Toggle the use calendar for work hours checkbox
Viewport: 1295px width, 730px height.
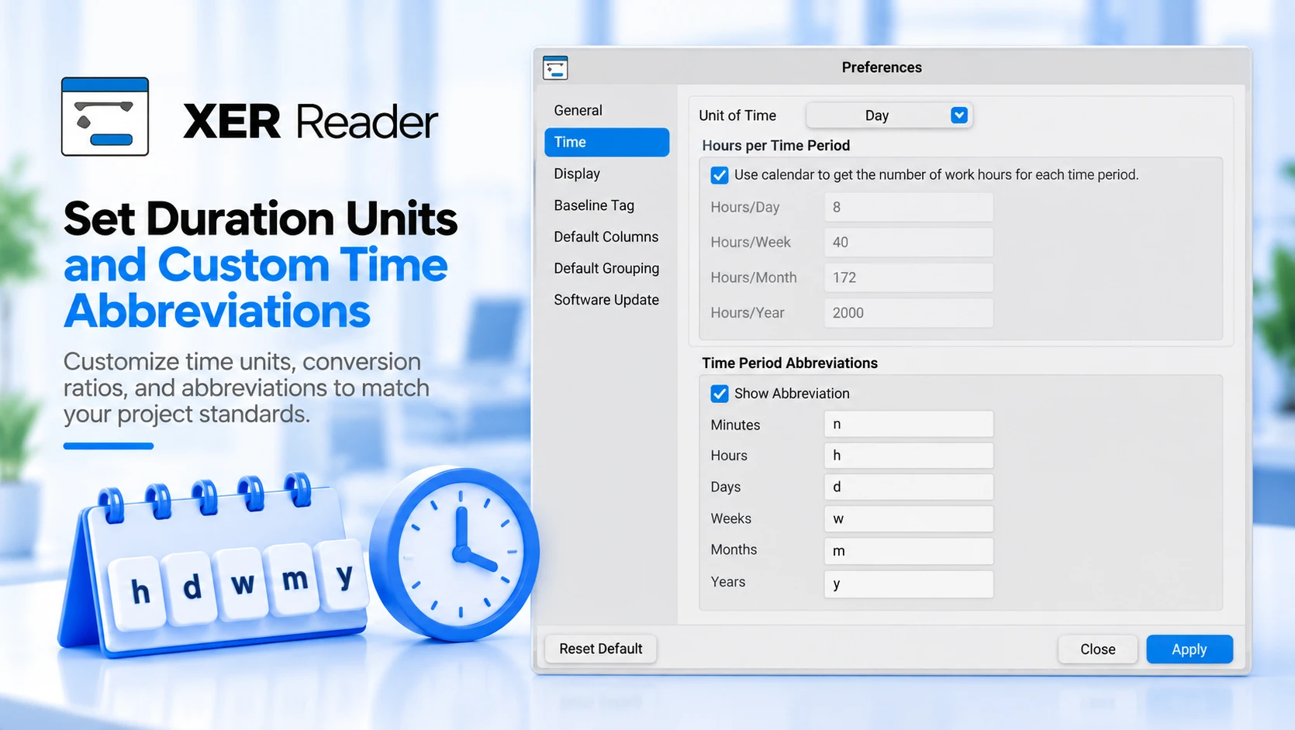720,175
